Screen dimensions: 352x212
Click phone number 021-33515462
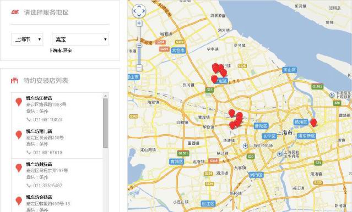click(x=47, y=185)
